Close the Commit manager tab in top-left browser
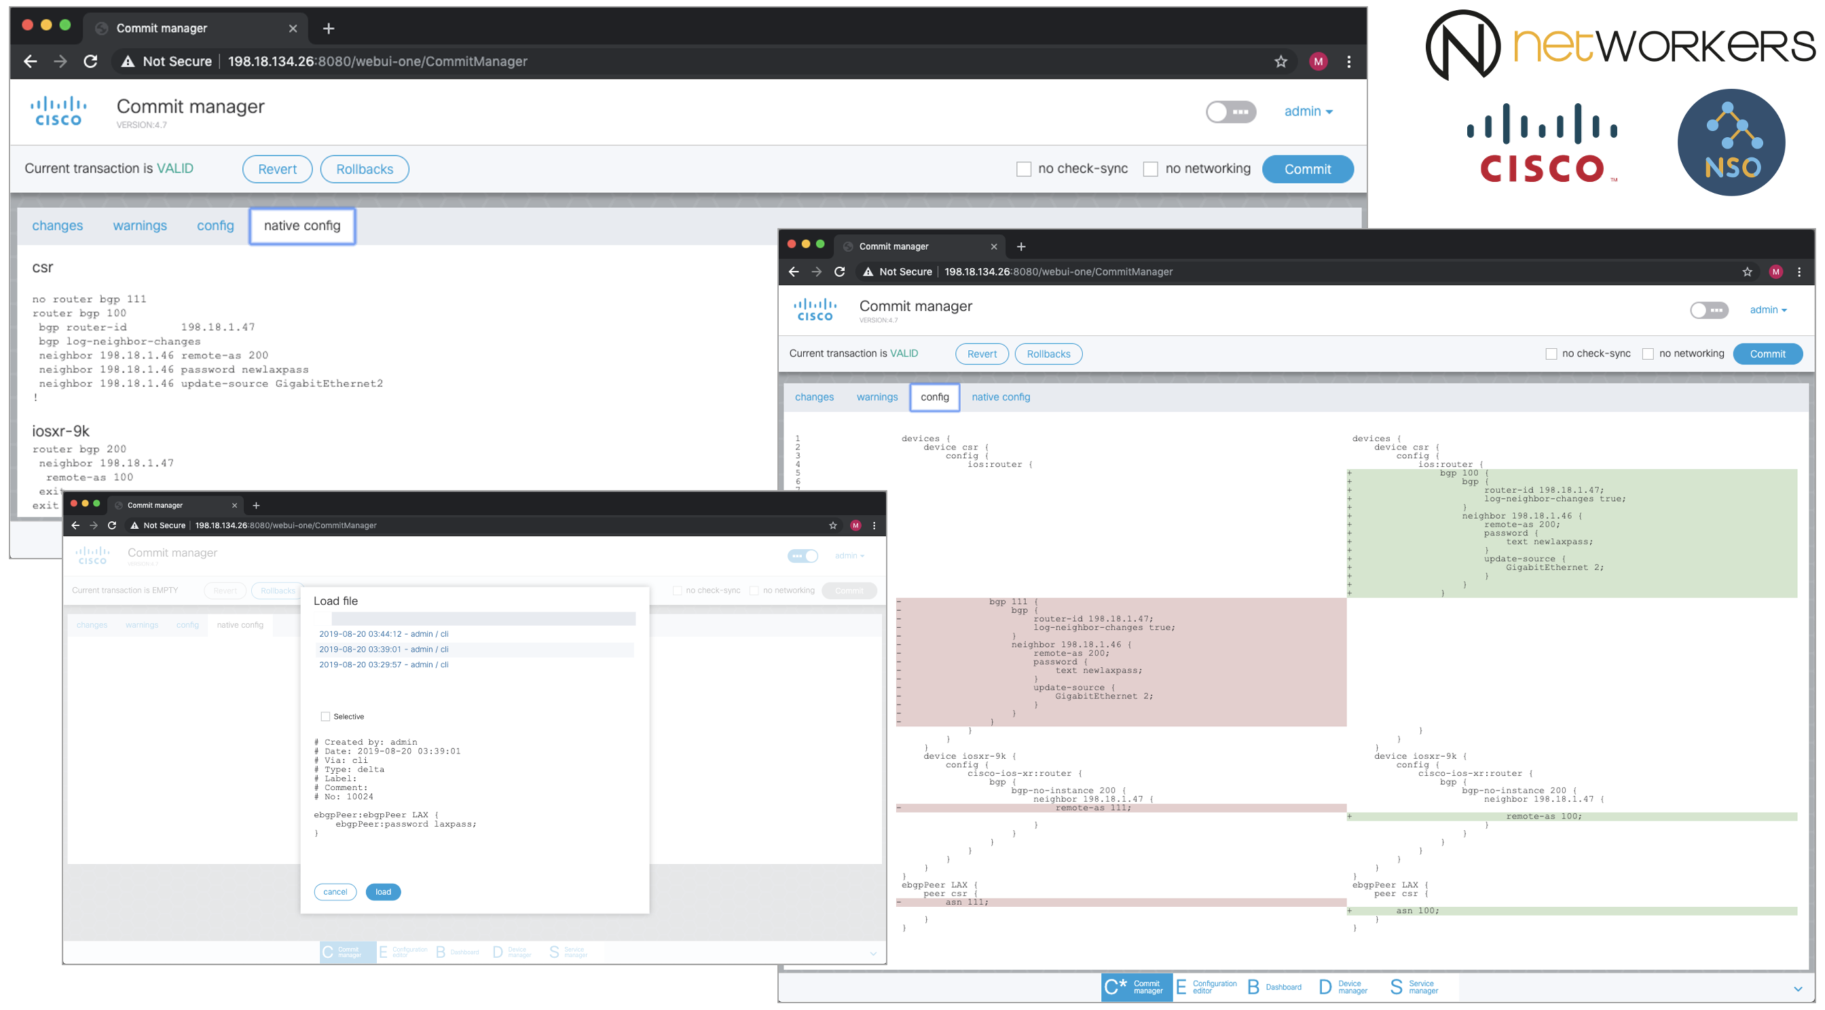1825x1010 pixels. pos(293,29)
